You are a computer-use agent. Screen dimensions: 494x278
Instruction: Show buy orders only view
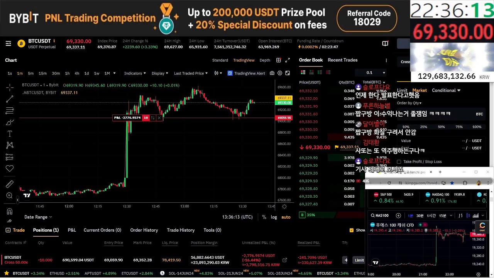320,72
